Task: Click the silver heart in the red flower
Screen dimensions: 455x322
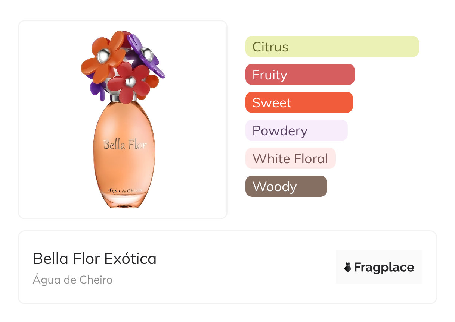Action: 130,80
